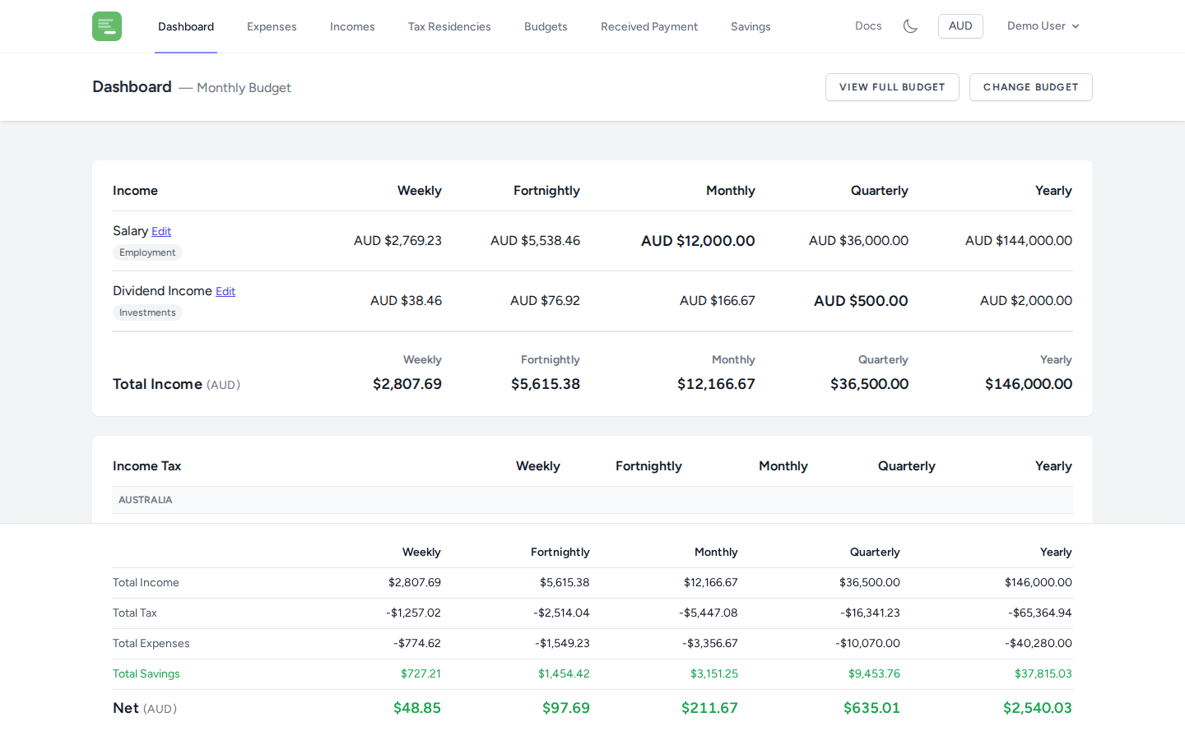The width and height of the screenshot is (1185, 740).
Task: Click the Total Expenses quarterly value -$10,070.00
Action: click(x=867, y=644)
